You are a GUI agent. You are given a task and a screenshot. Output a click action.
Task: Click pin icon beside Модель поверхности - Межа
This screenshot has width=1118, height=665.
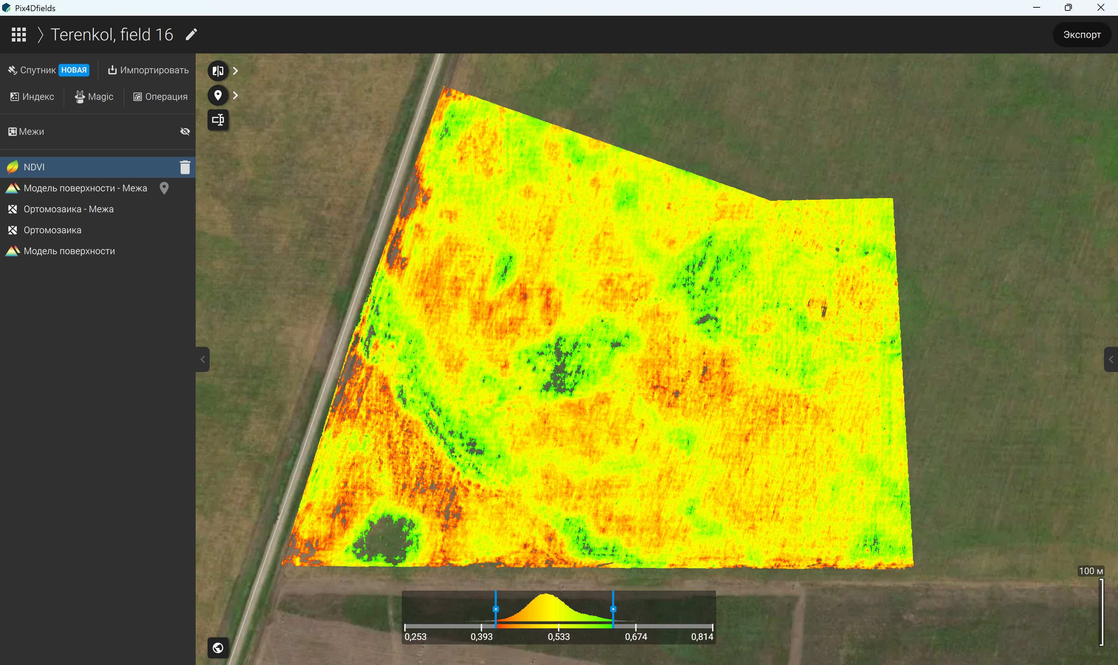(x=164, y=188)
